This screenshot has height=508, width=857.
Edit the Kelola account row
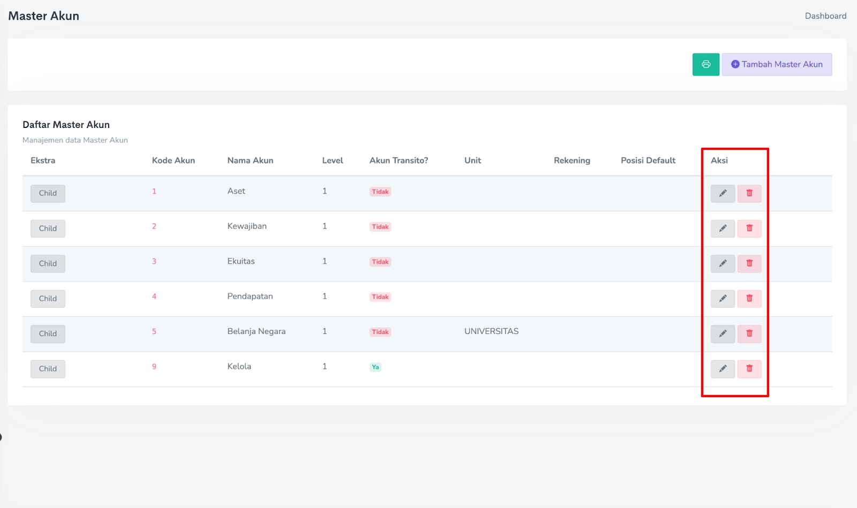tap(723, 369)
